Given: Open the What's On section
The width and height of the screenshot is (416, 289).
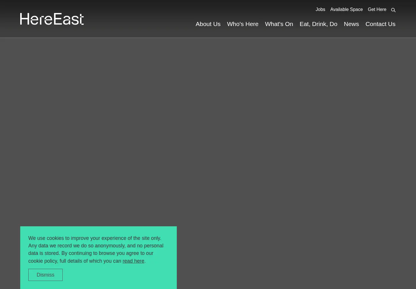Looking at the screenshot, I should (x=279, y=24).
